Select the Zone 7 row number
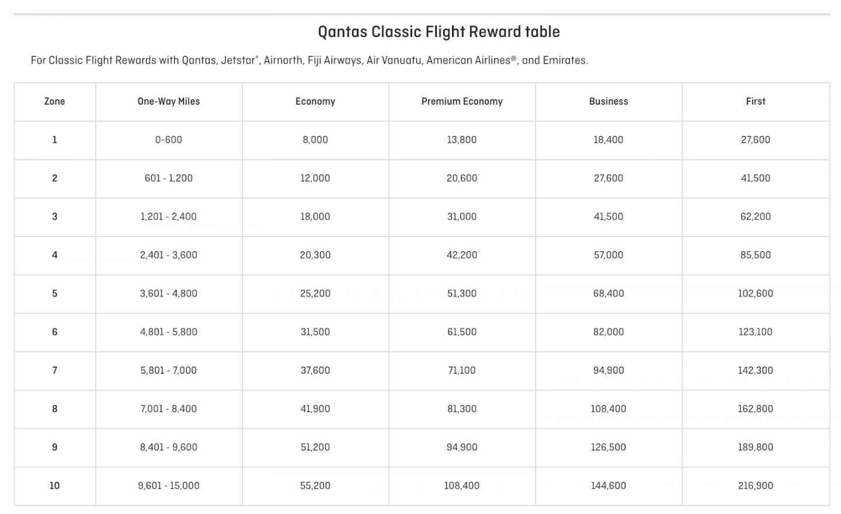The height and width of the screenshot is (514, 841). (x=54, y=370)
